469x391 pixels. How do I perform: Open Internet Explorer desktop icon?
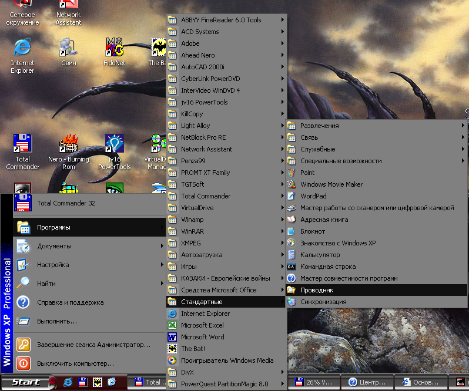pos(22,48)
